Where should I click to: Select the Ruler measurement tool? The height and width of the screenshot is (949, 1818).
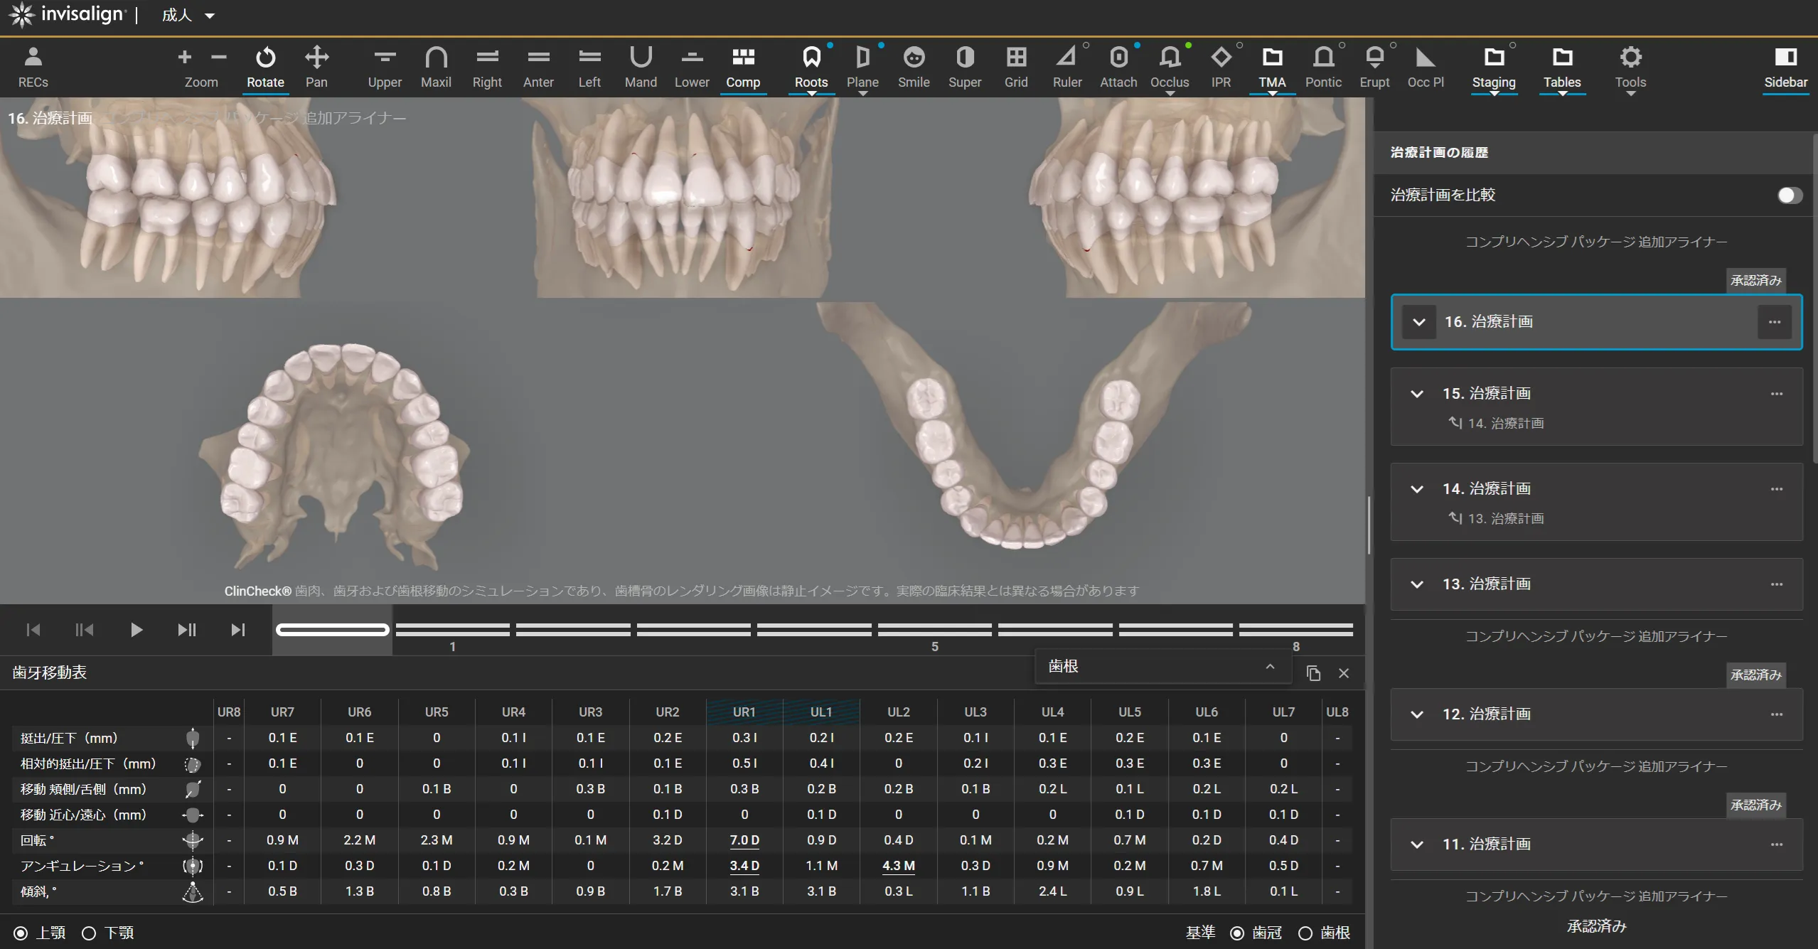pos(1066,68)
